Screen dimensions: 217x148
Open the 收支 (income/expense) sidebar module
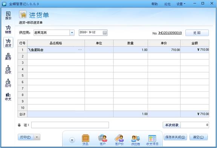click(8, 97)
